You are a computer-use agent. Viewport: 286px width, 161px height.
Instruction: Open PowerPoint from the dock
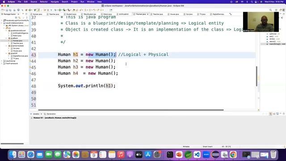tap(179, 155)
